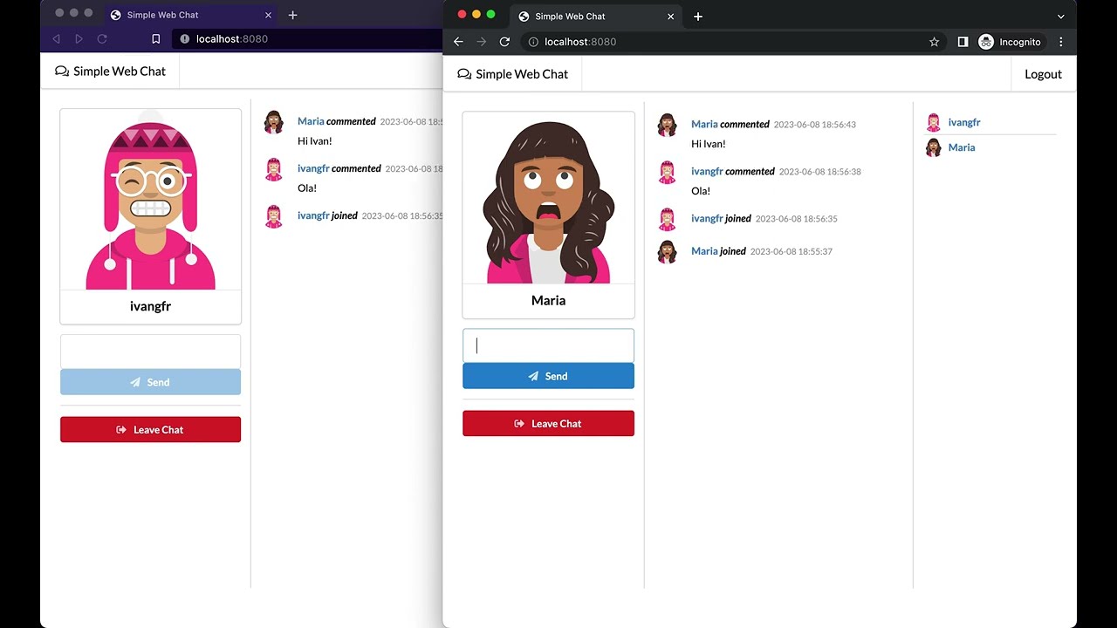Image resolution: width=1117 pixels, height=628 pixels.
Task: Click the localhost:8080 address bar
Action: (593, 41)
